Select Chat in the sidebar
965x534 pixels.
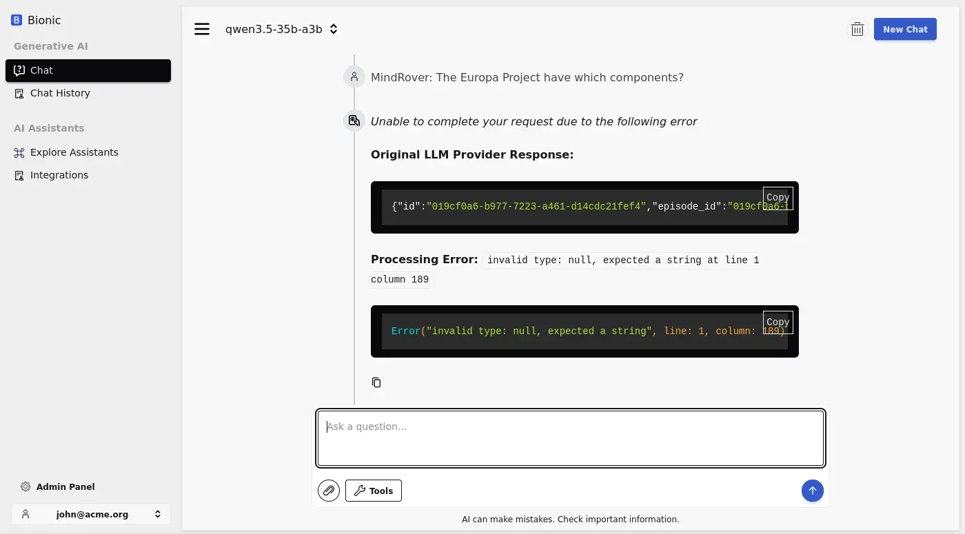coord(88,70)
